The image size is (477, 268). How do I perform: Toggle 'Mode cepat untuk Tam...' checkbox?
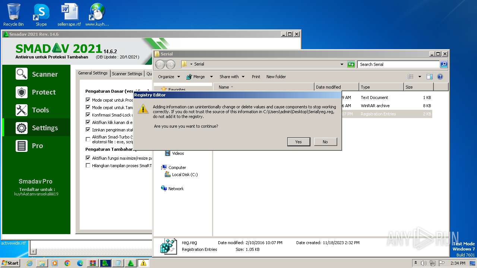88,108
